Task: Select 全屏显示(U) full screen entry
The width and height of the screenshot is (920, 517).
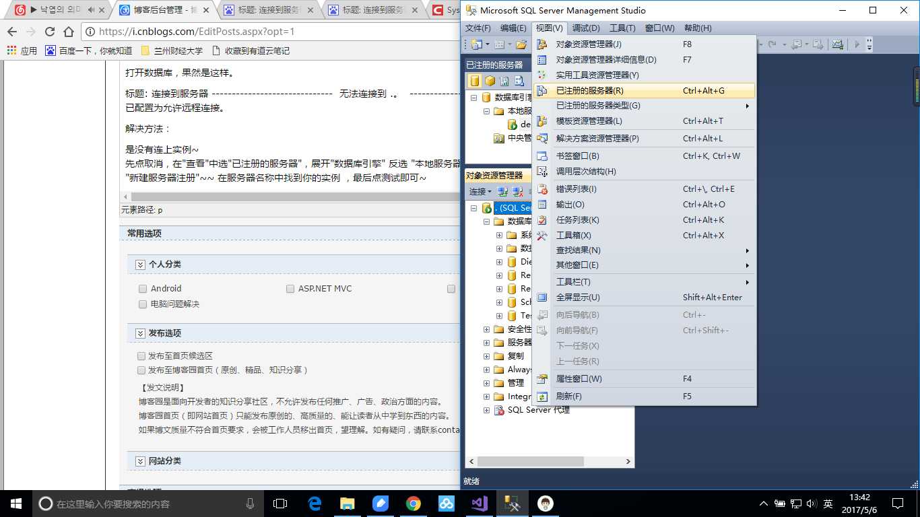Action: 644,297
